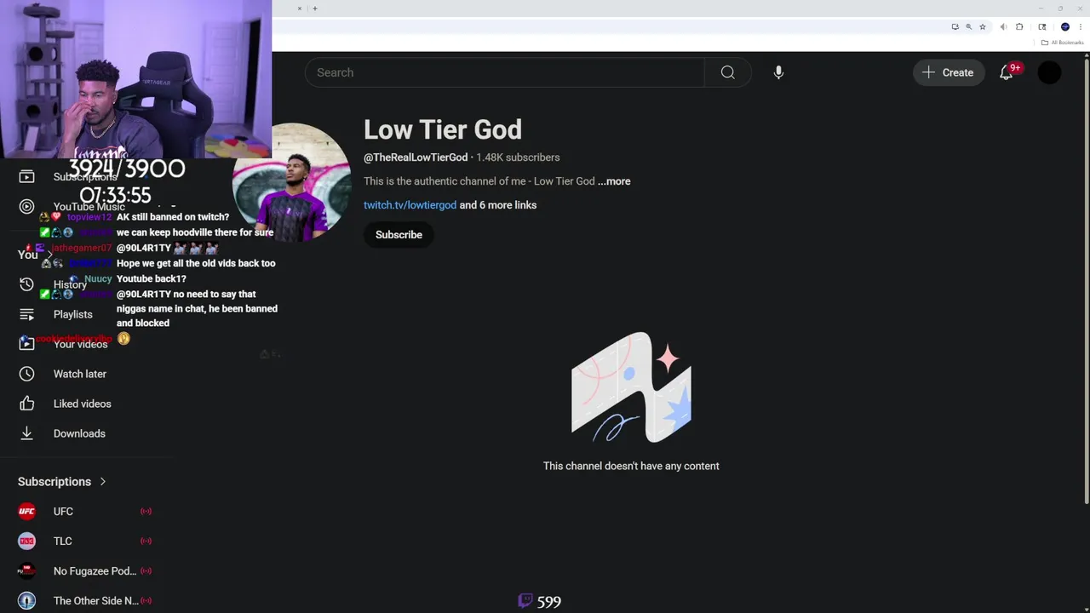
Task: Open the Chrome Extensions puzzle icon
Action: click(x=1019, y=27)
